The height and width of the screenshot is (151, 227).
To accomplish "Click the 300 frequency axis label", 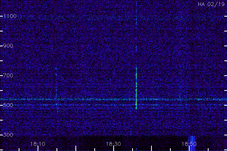I will click(x=8, y=135).
